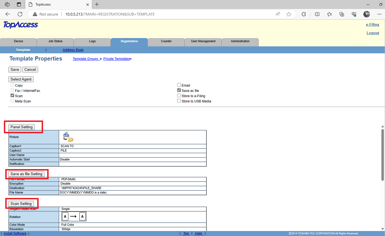Screen dimensions: 385x236
Task: Tick Store to e-Filing checkbox
Action: [x=179, y=96]
